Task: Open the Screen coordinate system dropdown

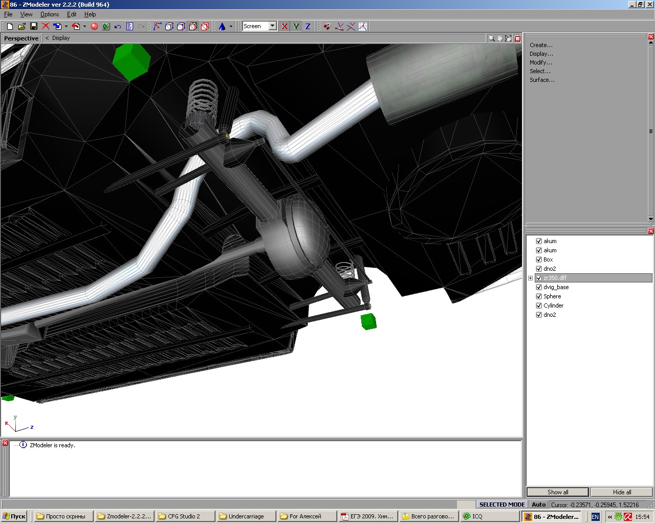Action: [273, 26]
